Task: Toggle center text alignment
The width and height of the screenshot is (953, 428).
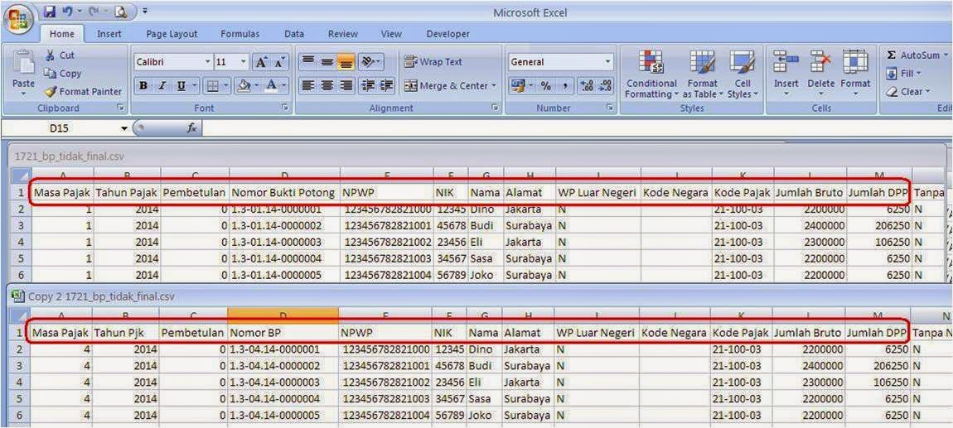Action: click(327, 85)
